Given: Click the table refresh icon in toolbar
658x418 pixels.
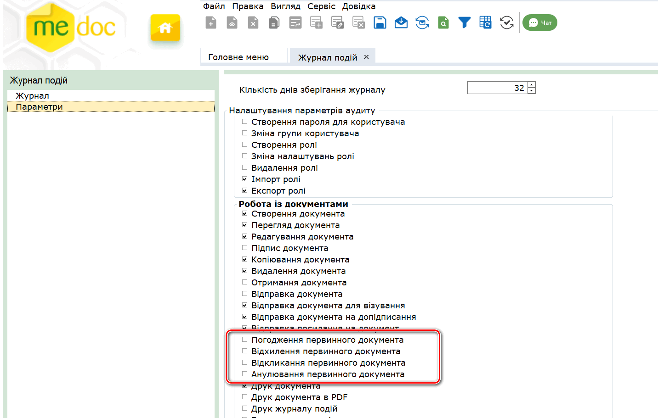Looking at the screenshot, I should click(x=485, y=22).
